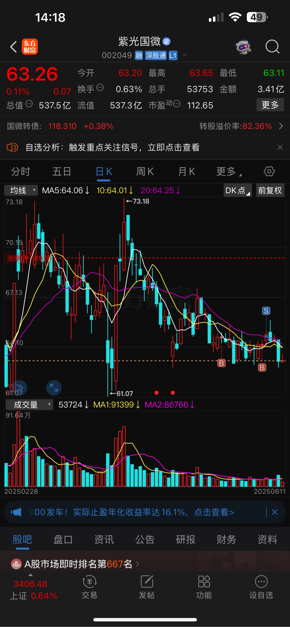Image resolution: width=290 pixels, height=627 pixels.
Task: Open A股市场即时排名 ranking link
Action: point(78,564)
